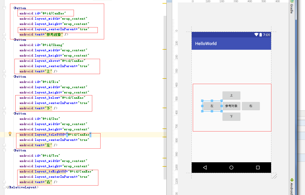The height and width of the screenshot is (195, 305).
Task: Click the device preview corner resize handle
Action: (274, 176)
